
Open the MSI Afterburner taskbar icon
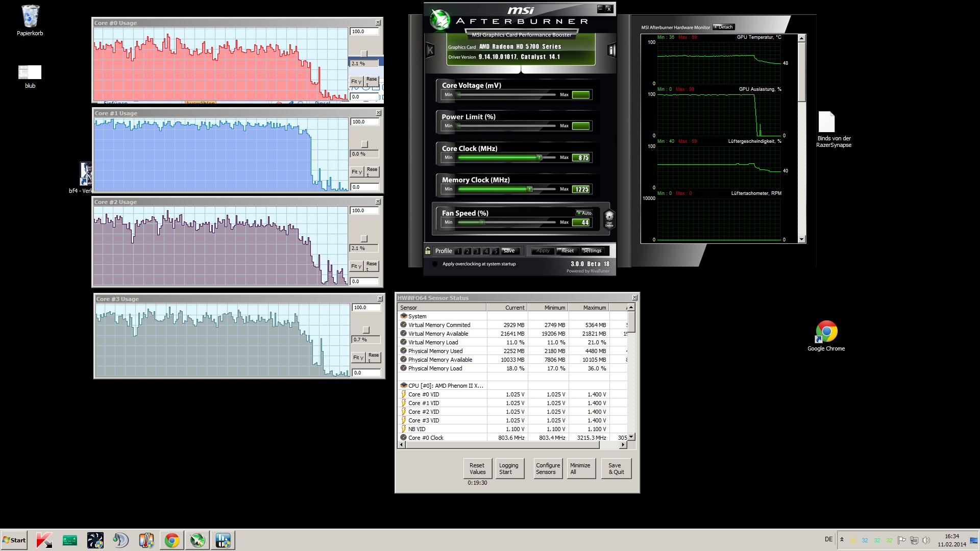pyautogui.click(x=198, y=540)
